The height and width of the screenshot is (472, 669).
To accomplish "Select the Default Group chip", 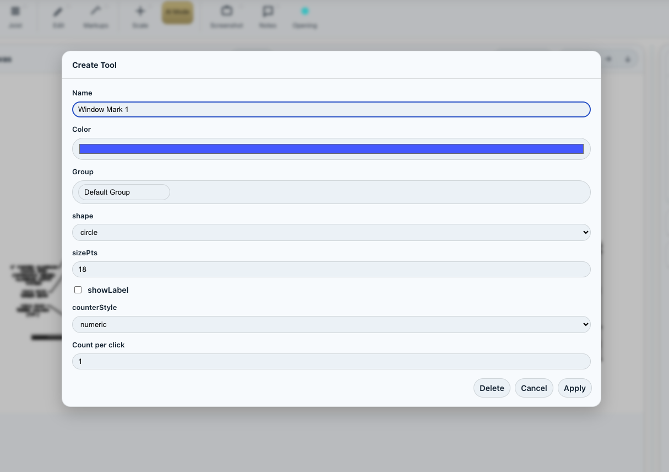I will [124, 192].
